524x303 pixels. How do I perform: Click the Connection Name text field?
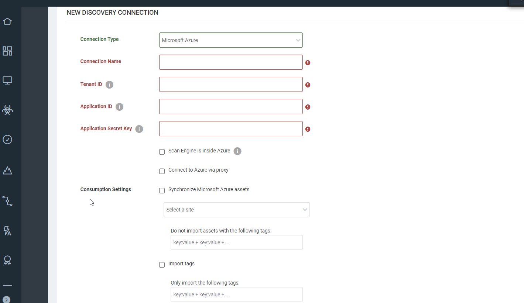[x=231, y=62]
